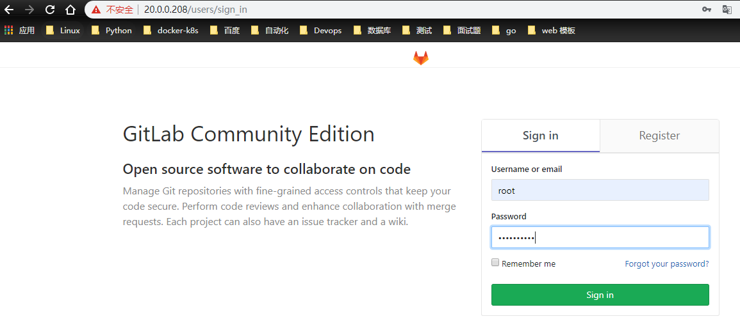The image size is (740, 321).
Task: Open the Forgot your password link
Action: 667,263
